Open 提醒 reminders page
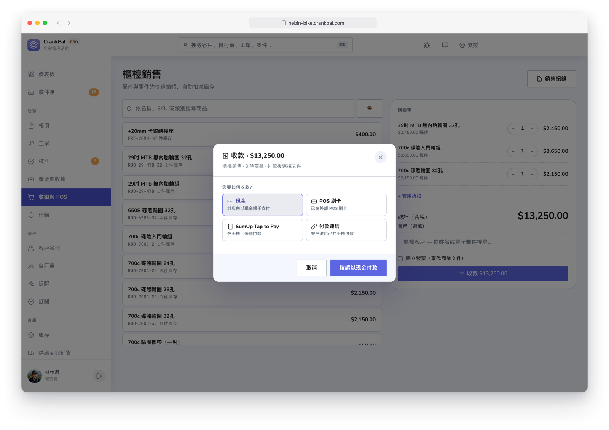The image size is (609, 430). coord(66,284)
